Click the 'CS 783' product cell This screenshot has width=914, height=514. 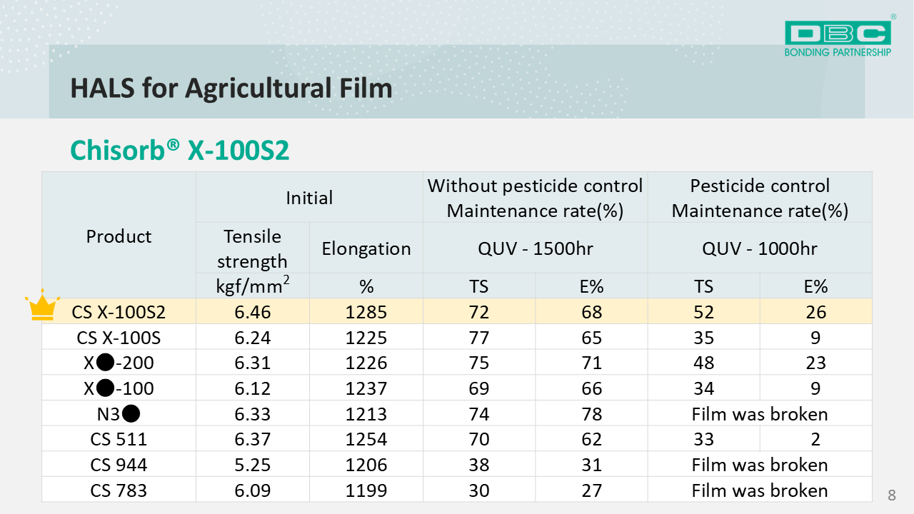(119, 490)
